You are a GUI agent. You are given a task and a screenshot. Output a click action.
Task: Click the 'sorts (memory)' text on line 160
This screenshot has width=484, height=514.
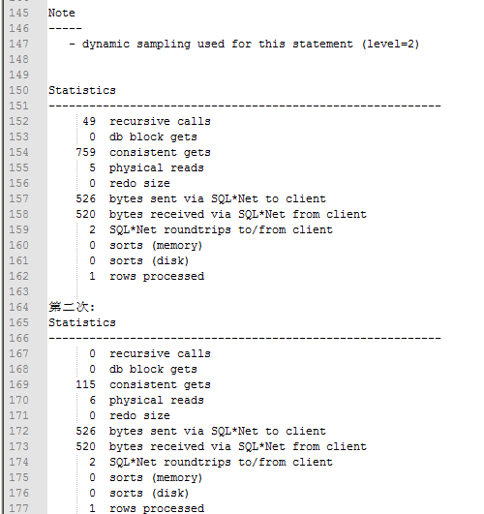point(156,245)
